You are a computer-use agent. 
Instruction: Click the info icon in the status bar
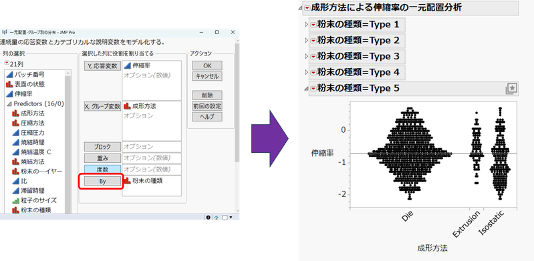click(x=208, y=218)
